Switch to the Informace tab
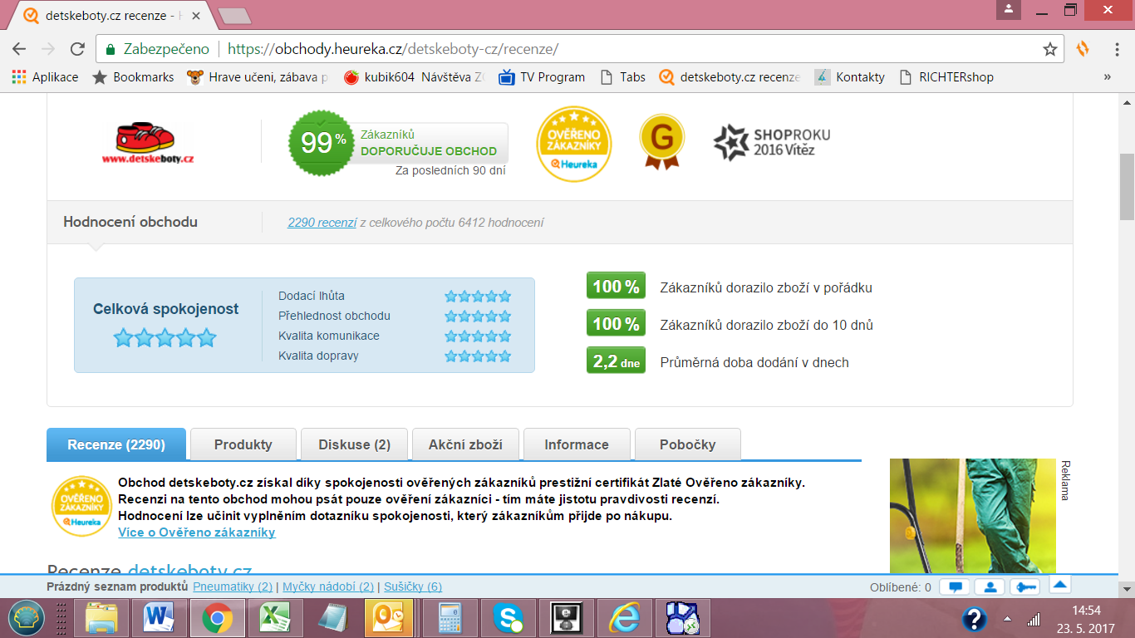The image size is (1135, 638). pyautogui.click(x=577, y=444)
